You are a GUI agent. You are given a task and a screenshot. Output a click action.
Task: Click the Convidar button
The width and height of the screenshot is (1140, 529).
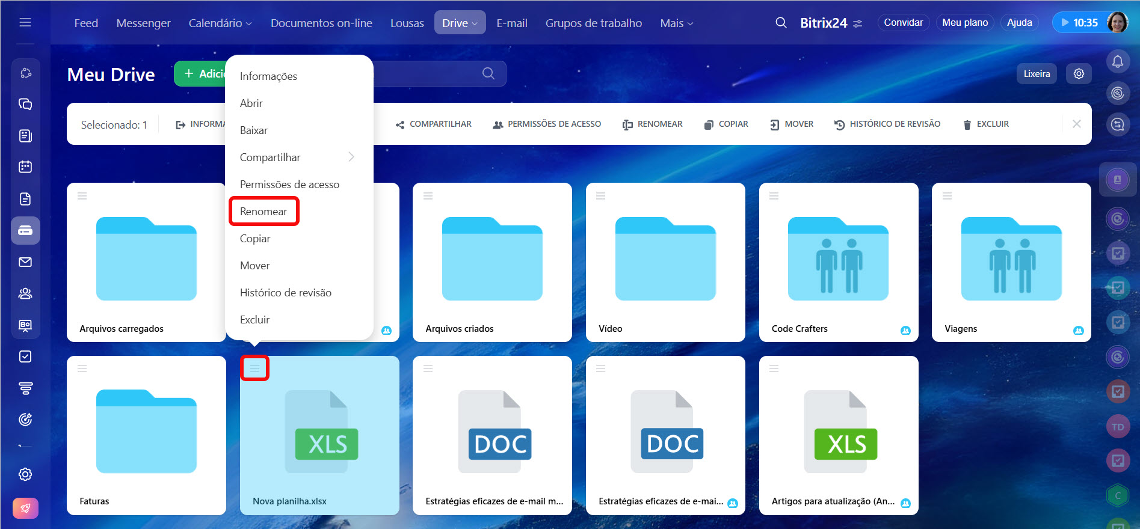point(903,23)
